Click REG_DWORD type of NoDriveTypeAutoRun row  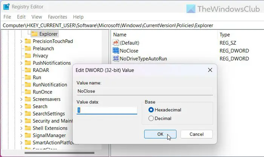coord(234,59)
